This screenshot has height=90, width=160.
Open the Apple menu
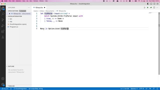(2, 1)
